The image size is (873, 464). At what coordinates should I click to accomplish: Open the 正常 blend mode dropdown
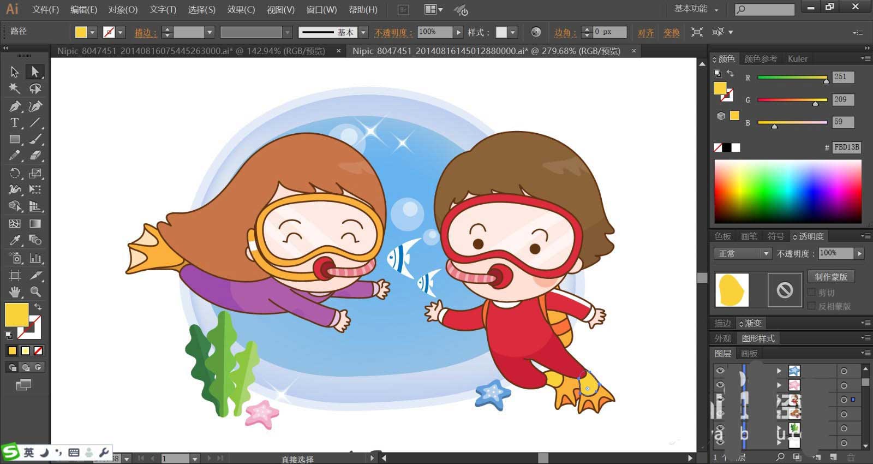coord(743,254)
